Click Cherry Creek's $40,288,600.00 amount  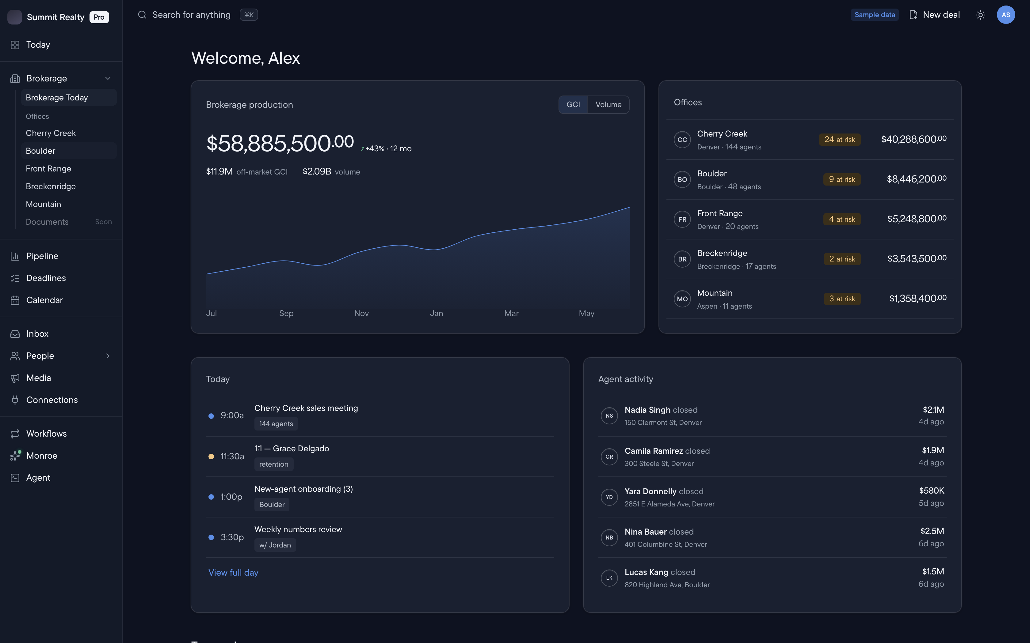tap(914, 140)
